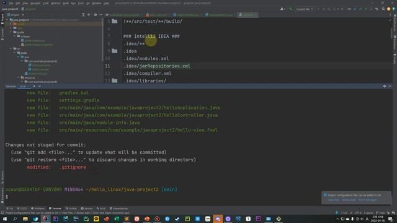Minimize the Terminal tool window
The image size is (397, 223).
coord(390,86)
